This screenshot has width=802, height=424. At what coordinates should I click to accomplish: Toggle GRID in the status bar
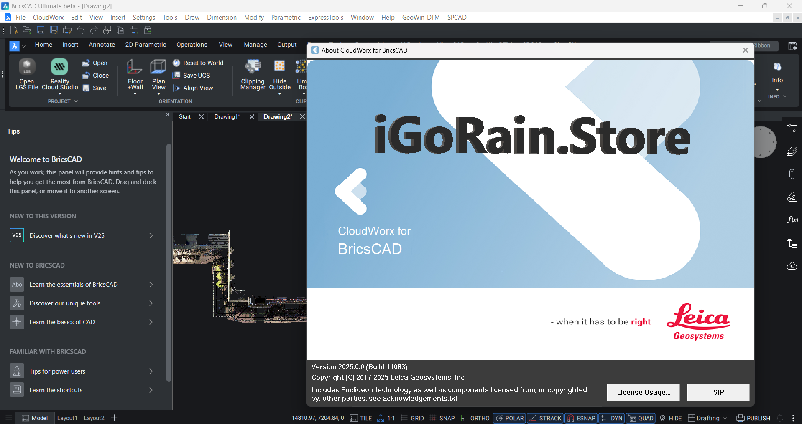pos(412,418)
